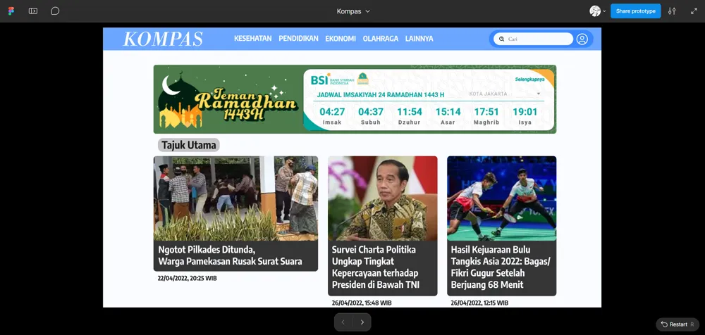705x335 pixels.
Task: Click the 22/04/2022, 20:25 WIB timestamp
Action: (x=187, y=279)
